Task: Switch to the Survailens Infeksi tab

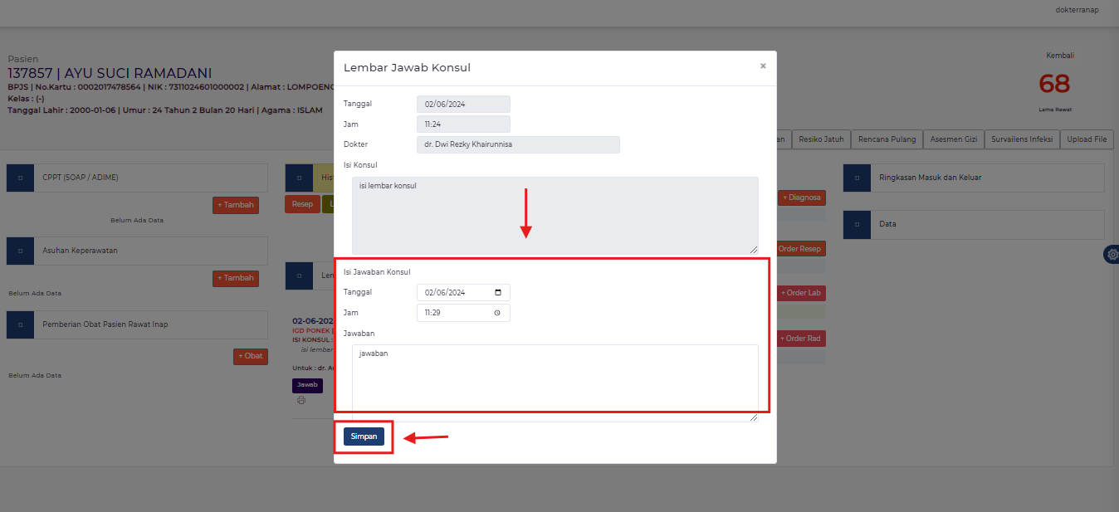Action: (1022, 139)
